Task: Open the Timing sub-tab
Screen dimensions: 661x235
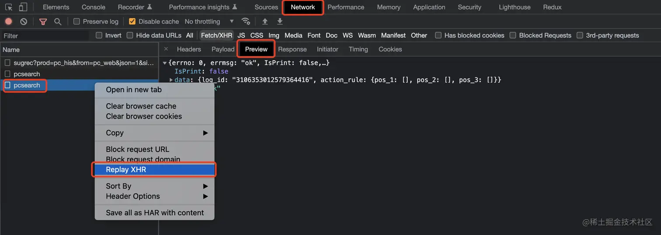Action: point(358,49)
